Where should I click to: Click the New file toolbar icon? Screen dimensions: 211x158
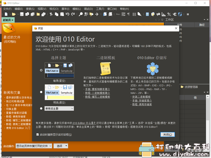point(6,14)
